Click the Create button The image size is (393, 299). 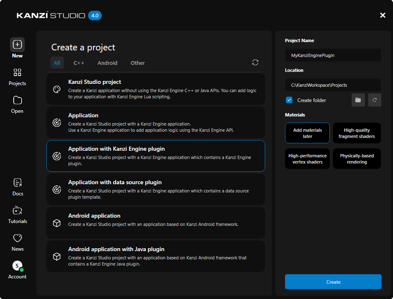[x=333, y=282]
